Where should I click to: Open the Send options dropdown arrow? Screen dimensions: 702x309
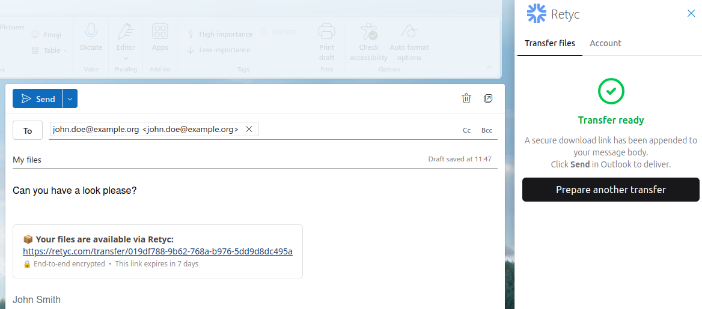click(70, 98)
